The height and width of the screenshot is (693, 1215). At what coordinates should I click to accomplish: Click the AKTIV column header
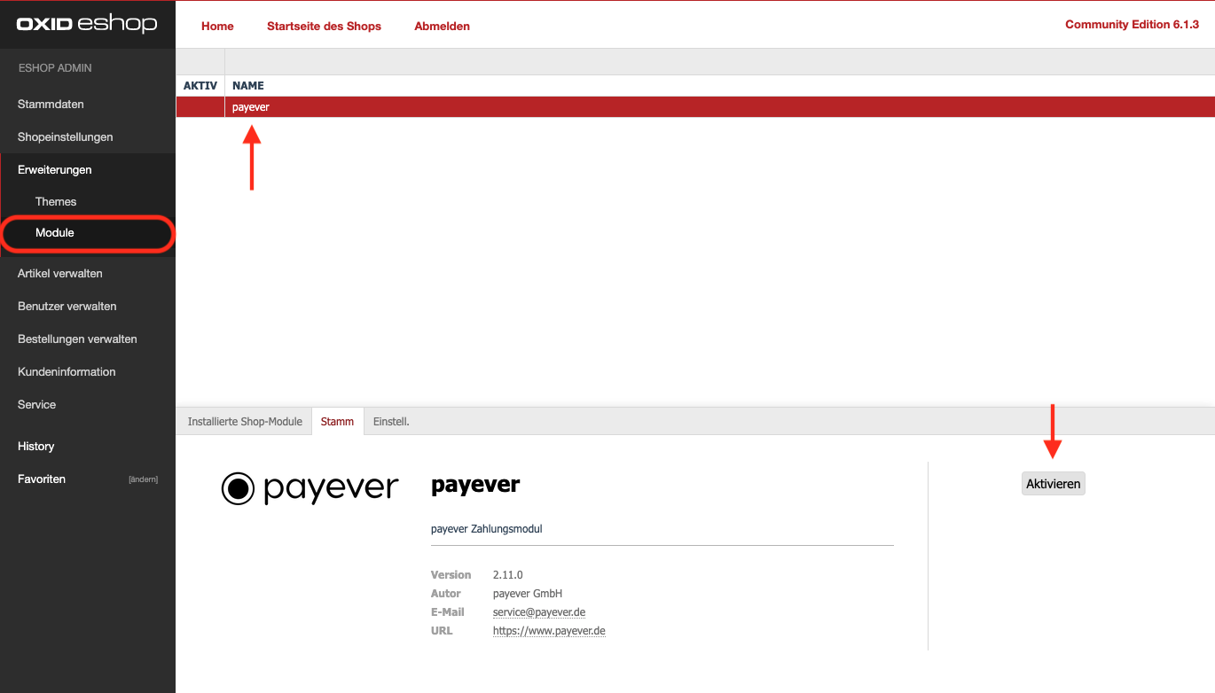point(200,86)
